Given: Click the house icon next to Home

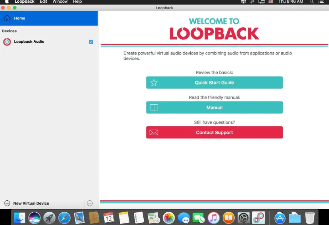Looking at the screenshot, I should (x=7, y=18).
